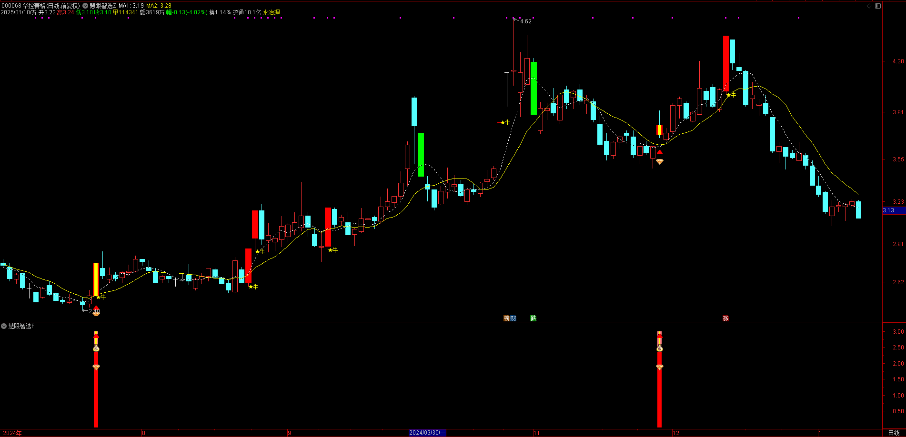This screenshot has height=437, width=906.
Task: Click the 2.40 low price label
Action: point(94,311)
